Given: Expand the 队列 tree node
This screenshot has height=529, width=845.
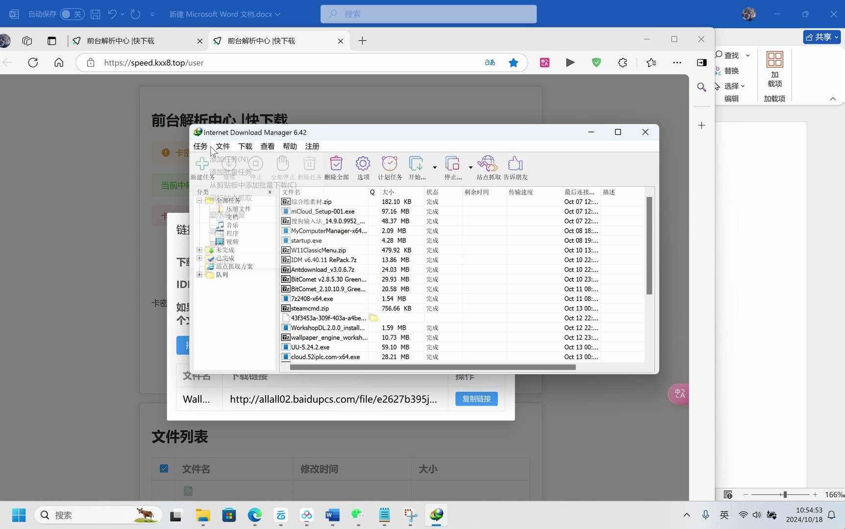Looking at the screenshot, I should 199,275.
